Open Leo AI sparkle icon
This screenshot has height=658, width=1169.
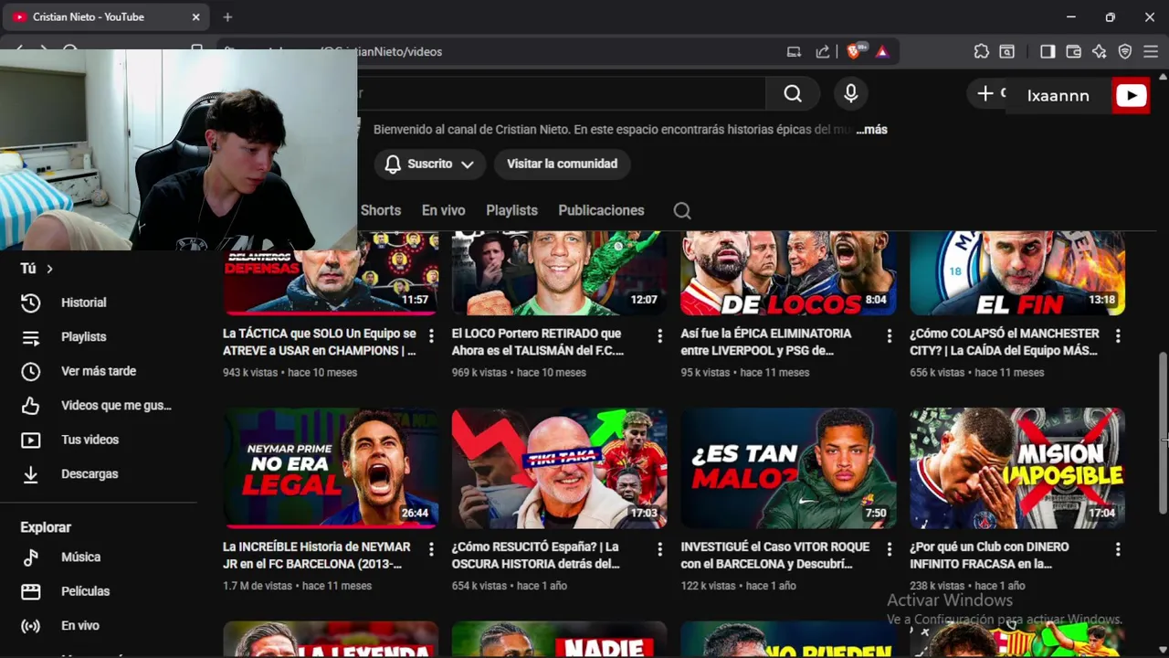[1100, 52]
